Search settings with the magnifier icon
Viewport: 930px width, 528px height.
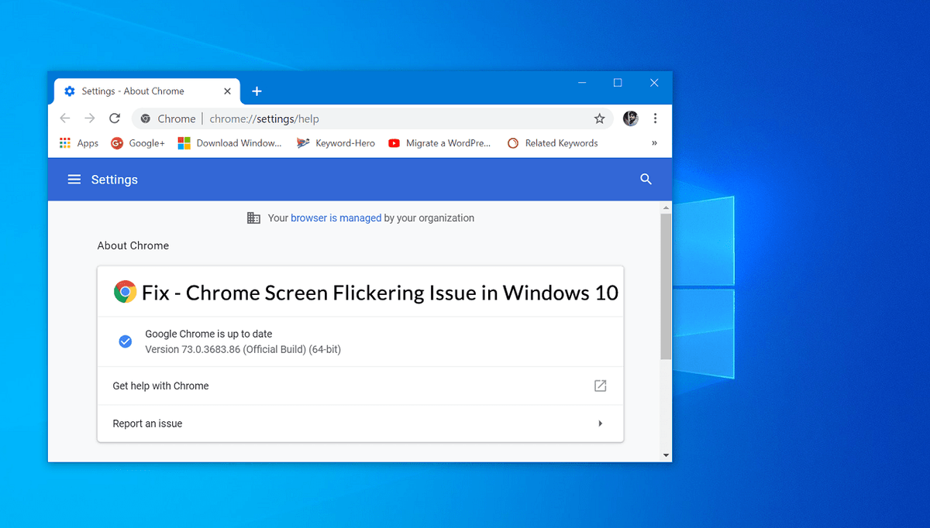646,180
